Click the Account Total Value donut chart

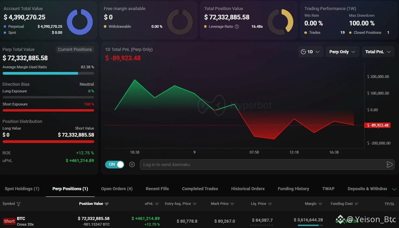point(80,22)
